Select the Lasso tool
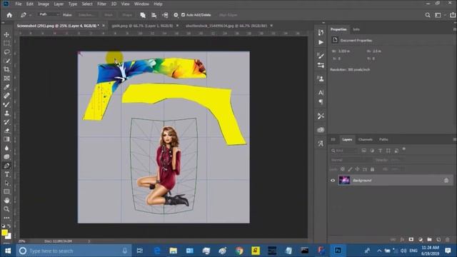This screenshot has width=457, height=257. tap(6, 52)
